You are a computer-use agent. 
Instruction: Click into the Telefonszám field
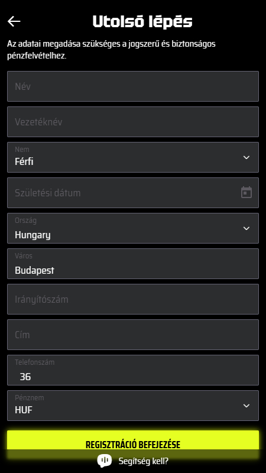(133, 370)
